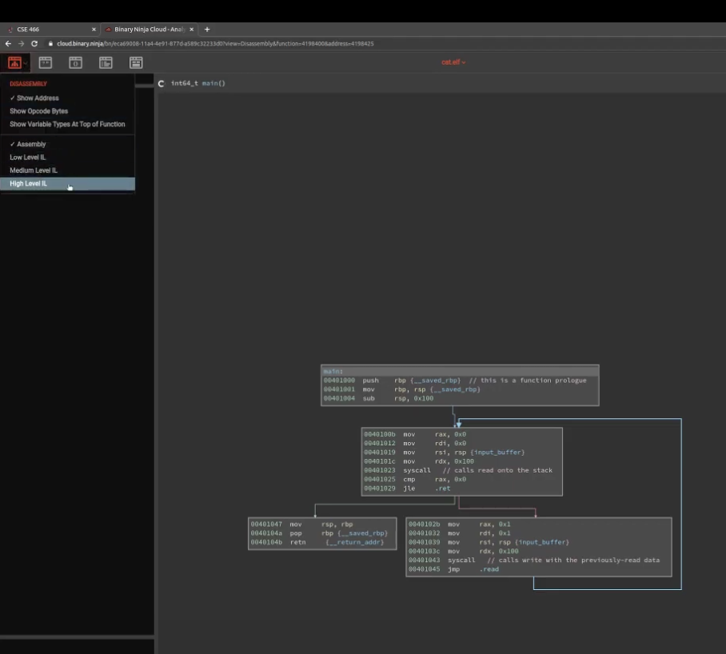Enable Show Variable Types At Top of Function

pos(67,124)
